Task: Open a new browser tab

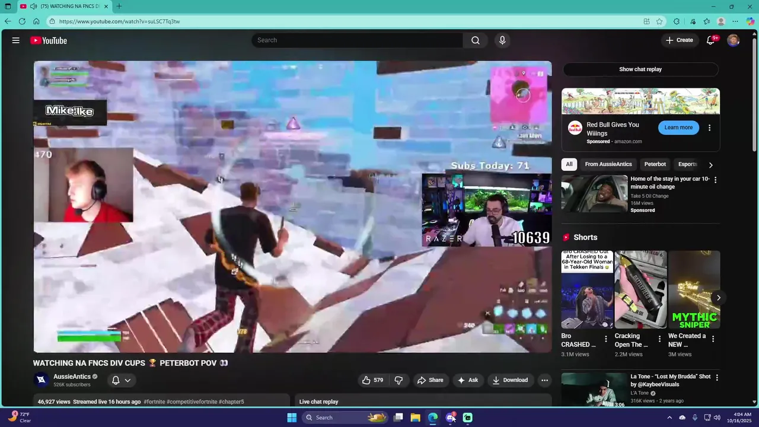Action: pos(119,7)
